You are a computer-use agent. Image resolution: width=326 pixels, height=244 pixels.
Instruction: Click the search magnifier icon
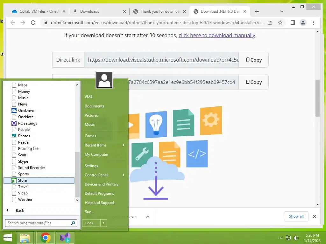tap(73, 223)
